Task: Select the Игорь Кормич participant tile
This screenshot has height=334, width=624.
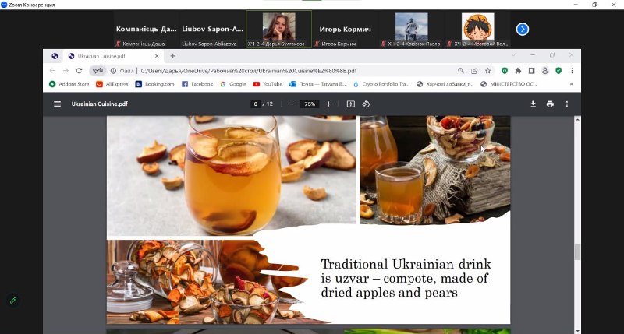Action: pyautogui.click(x=345, y=29)
